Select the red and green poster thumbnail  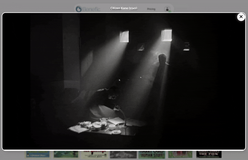click(x=180, y=154)
